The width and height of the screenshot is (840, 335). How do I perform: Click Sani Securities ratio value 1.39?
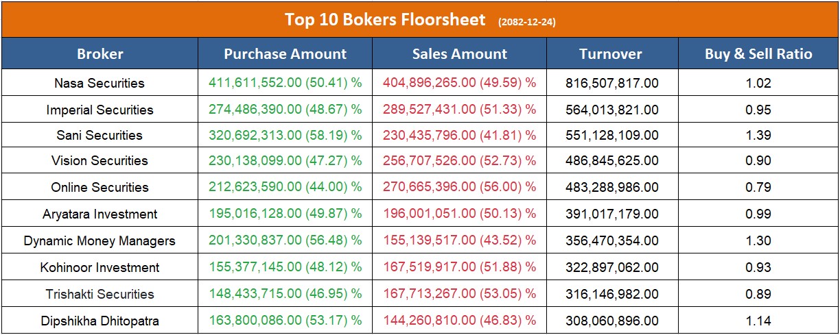pos(760,136)
